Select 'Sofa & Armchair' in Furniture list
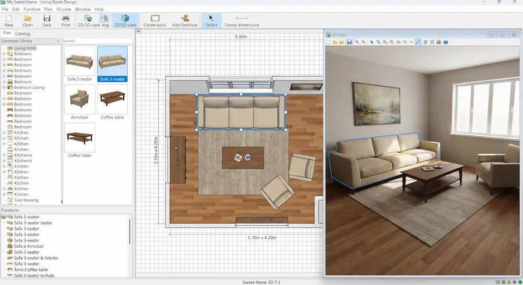Viewport: 523px width, 285px height. (28, 246)
